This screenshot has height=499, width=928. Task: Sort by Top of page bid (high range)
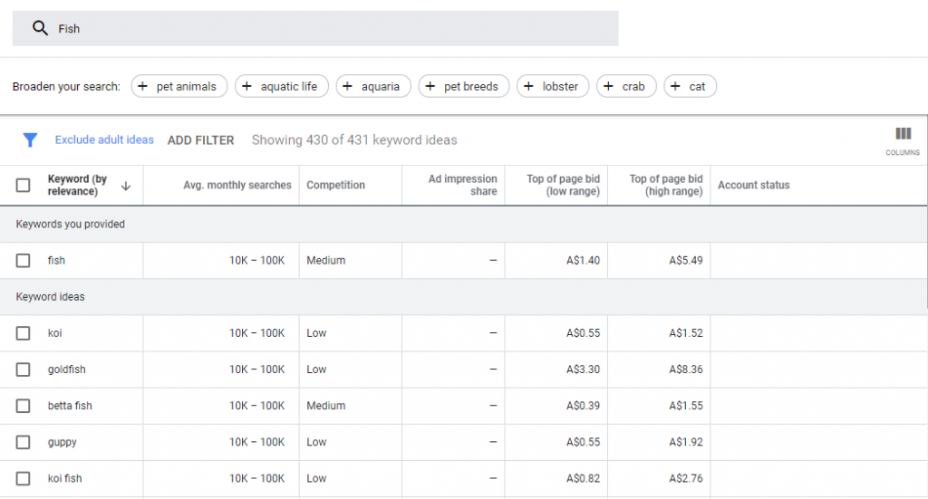click(665, 186)
